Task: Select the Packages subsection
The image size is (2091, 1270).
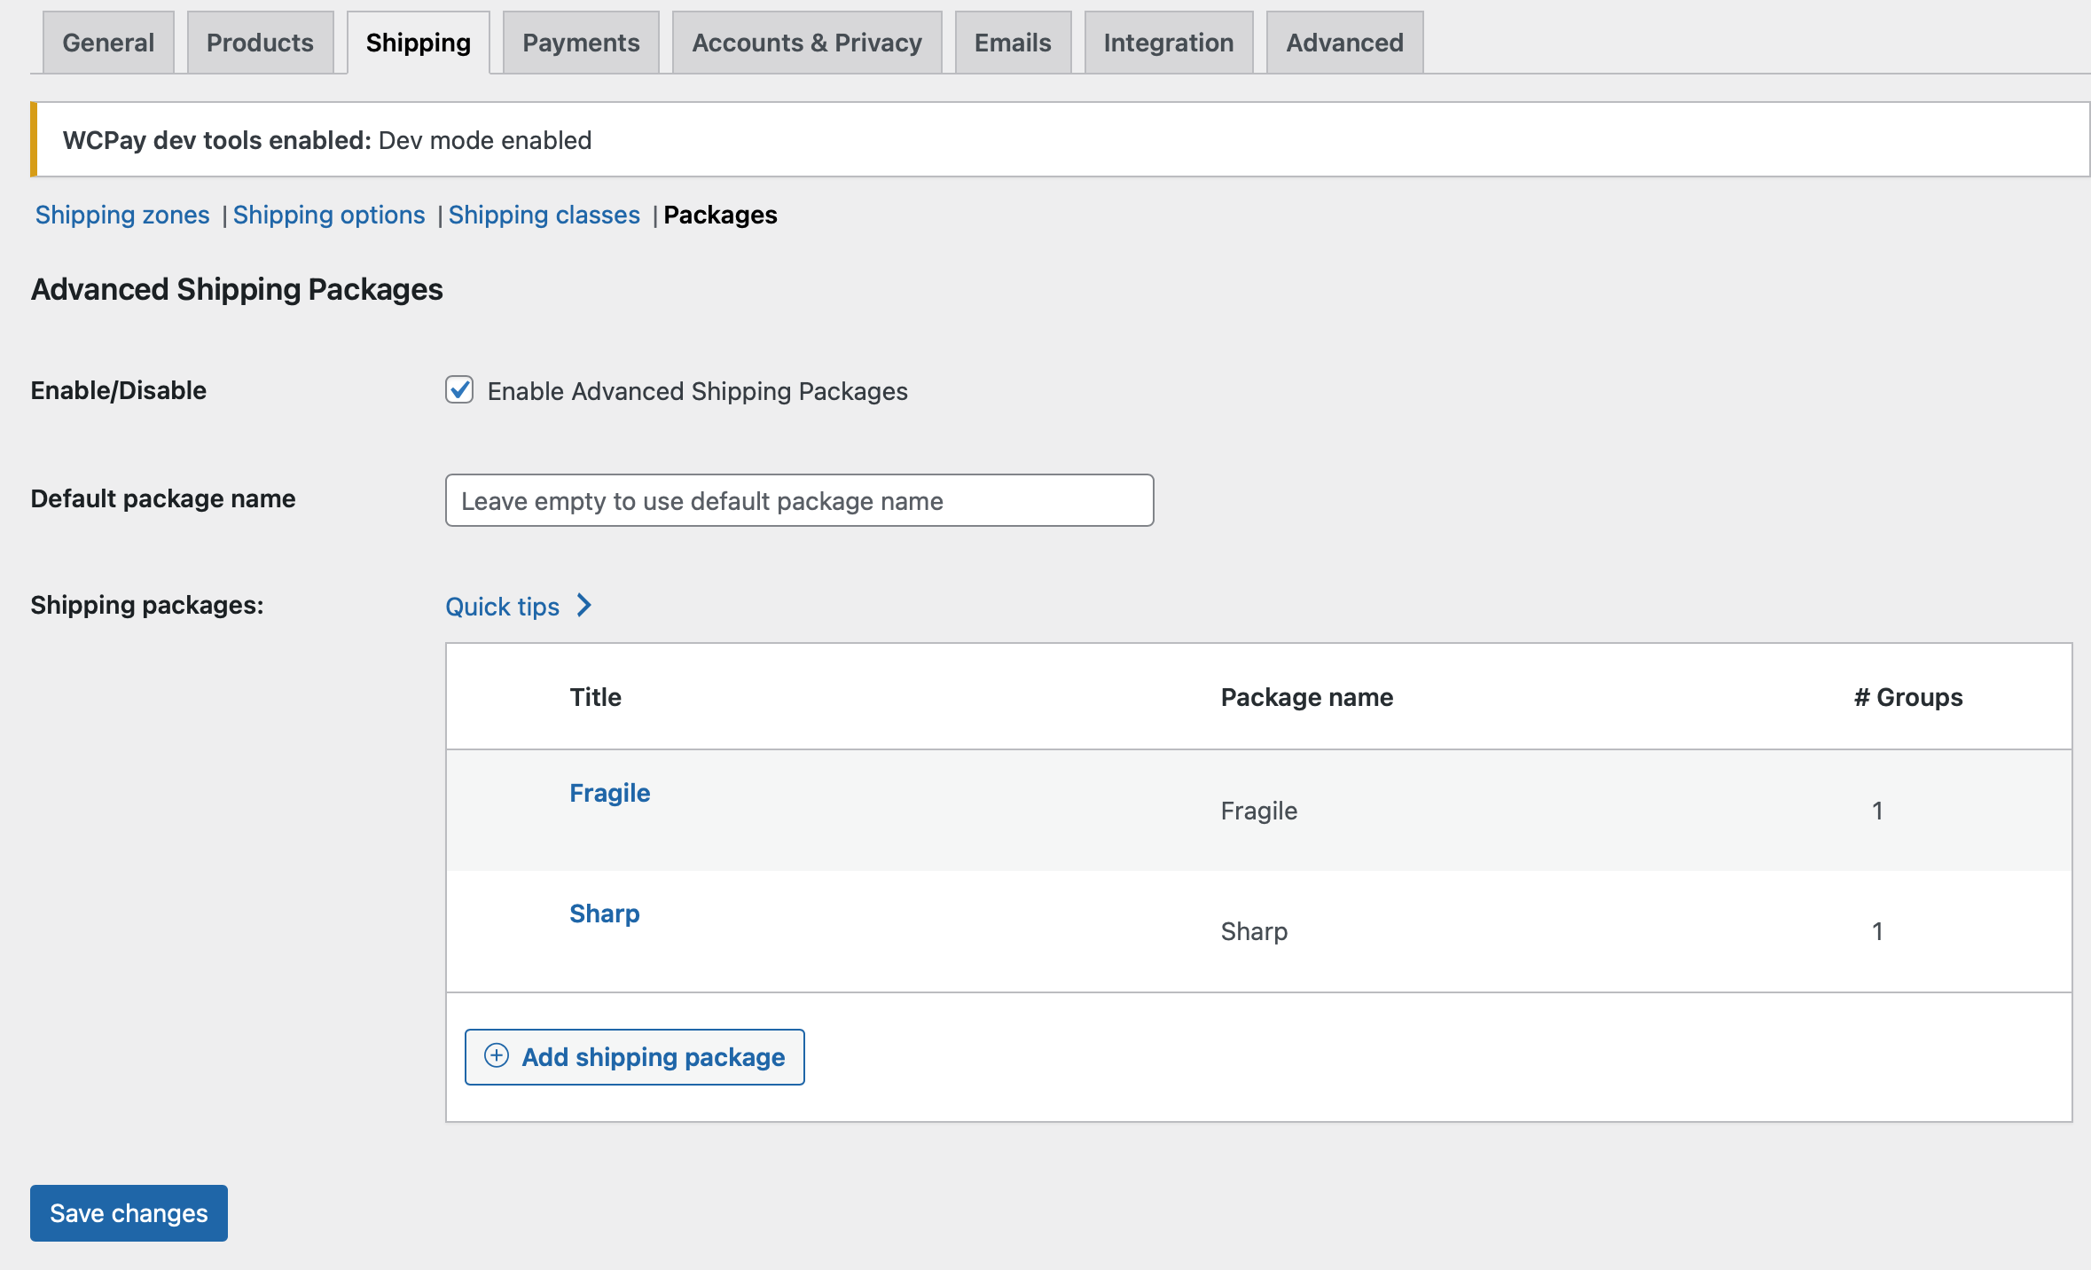Action: (721, 215)
